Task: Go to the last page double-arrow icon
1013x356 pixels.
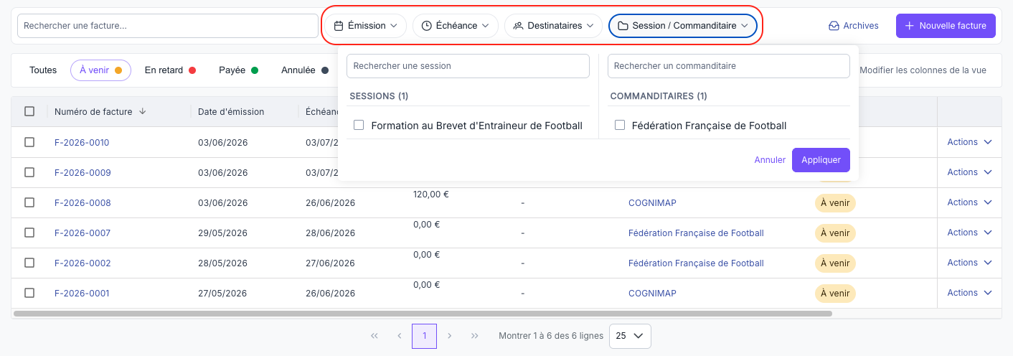Action: (x=474, y=336)
